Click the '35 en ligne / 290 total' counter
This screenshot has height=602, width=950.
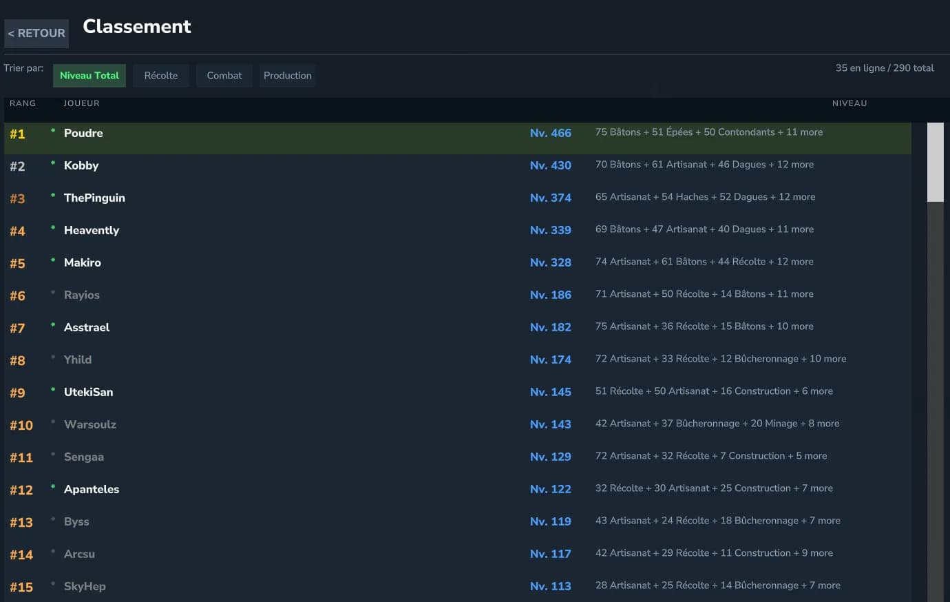click(885, 68)
